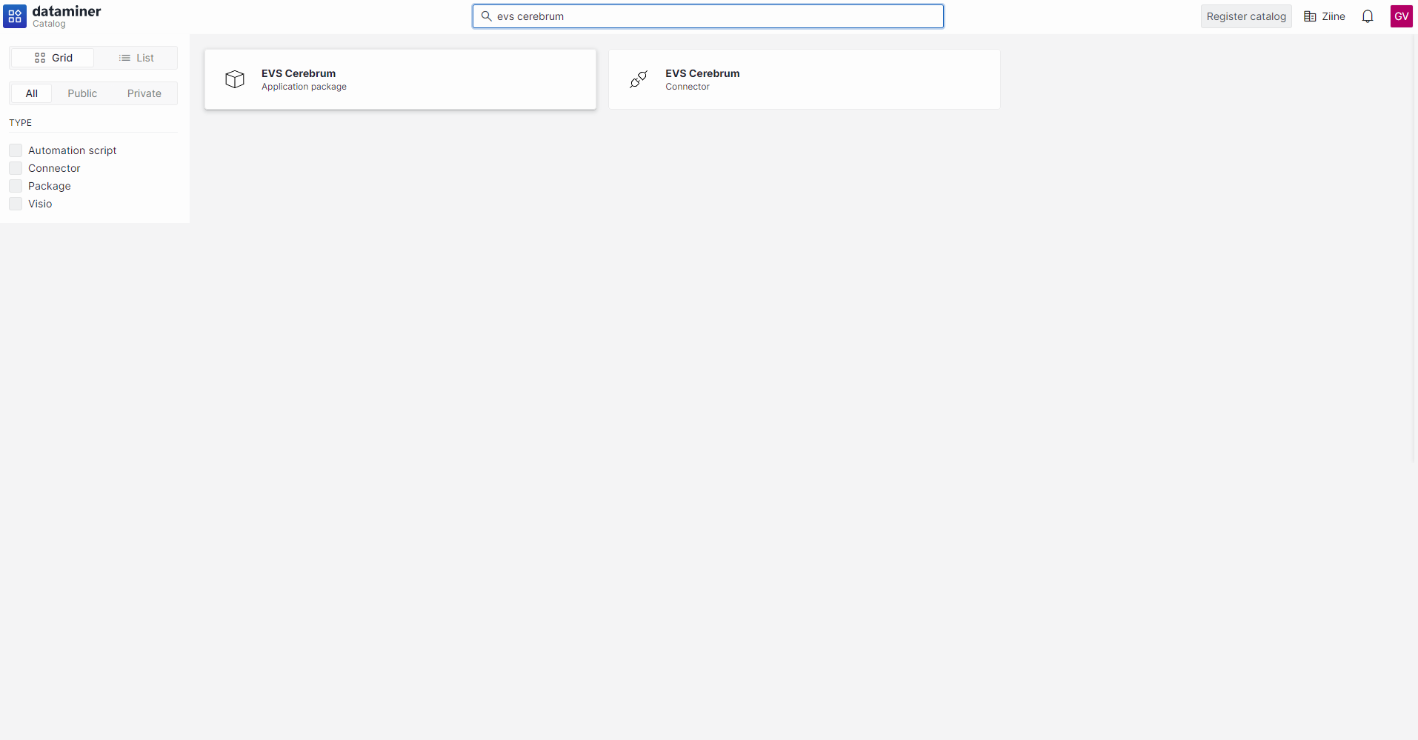The height and width of the screenshot is (740, 1418).
Task: Check the Connector type filter
Action: point(16,168)
